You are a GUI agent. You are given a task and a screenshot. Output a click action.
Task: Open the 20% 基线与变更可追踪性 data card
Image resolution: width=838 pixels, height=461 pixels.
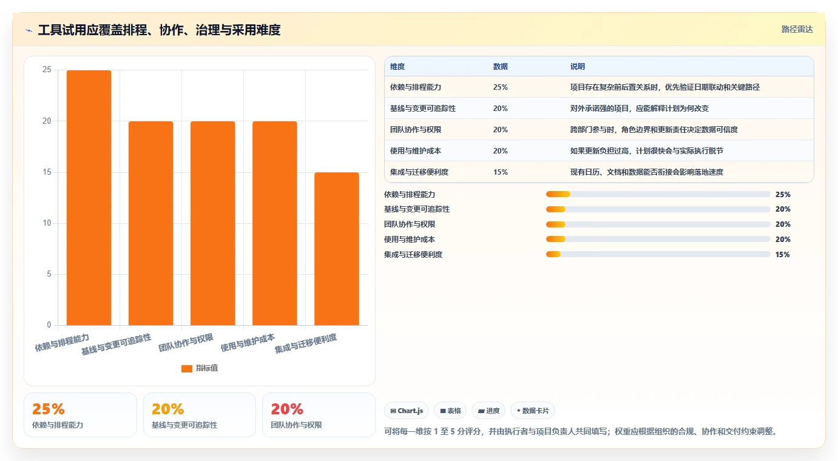pyautogui.click(x=200, y=415)
